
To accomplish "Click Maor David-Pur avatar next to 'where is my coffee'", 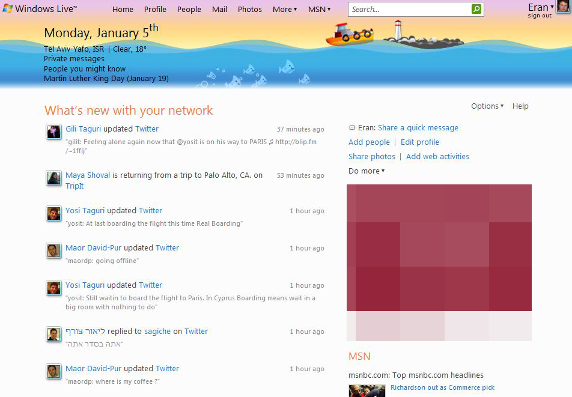I will (x=53, y=371).
